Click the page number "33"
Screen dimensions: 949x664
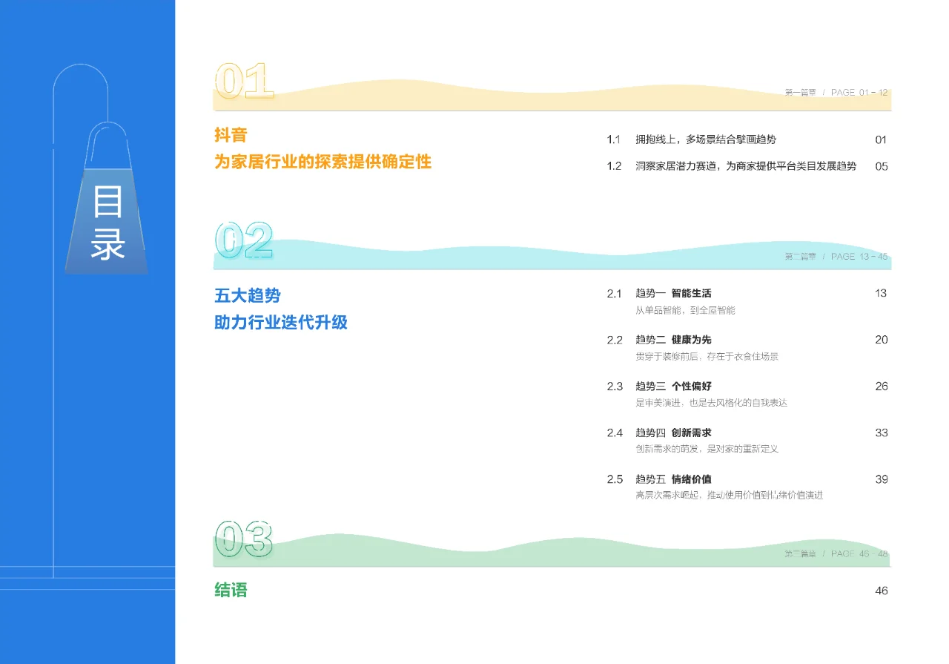pyautogui.click(x=881, y=433)
